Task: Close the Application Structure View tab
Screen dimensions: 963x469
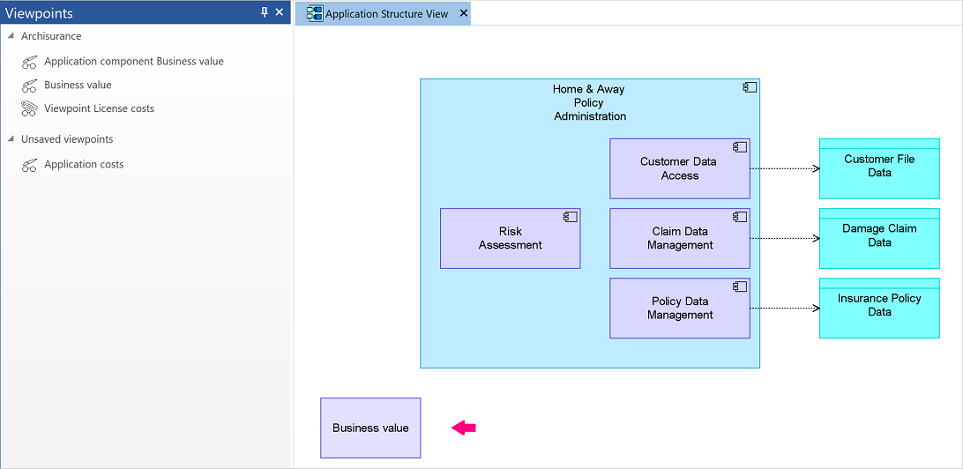Action: tap(464, 13)
